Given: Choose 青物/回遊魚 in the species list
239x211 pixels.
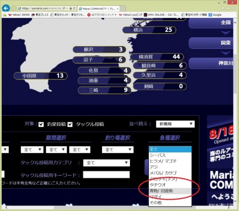Looking at the screenshot, I should point(170,191).
